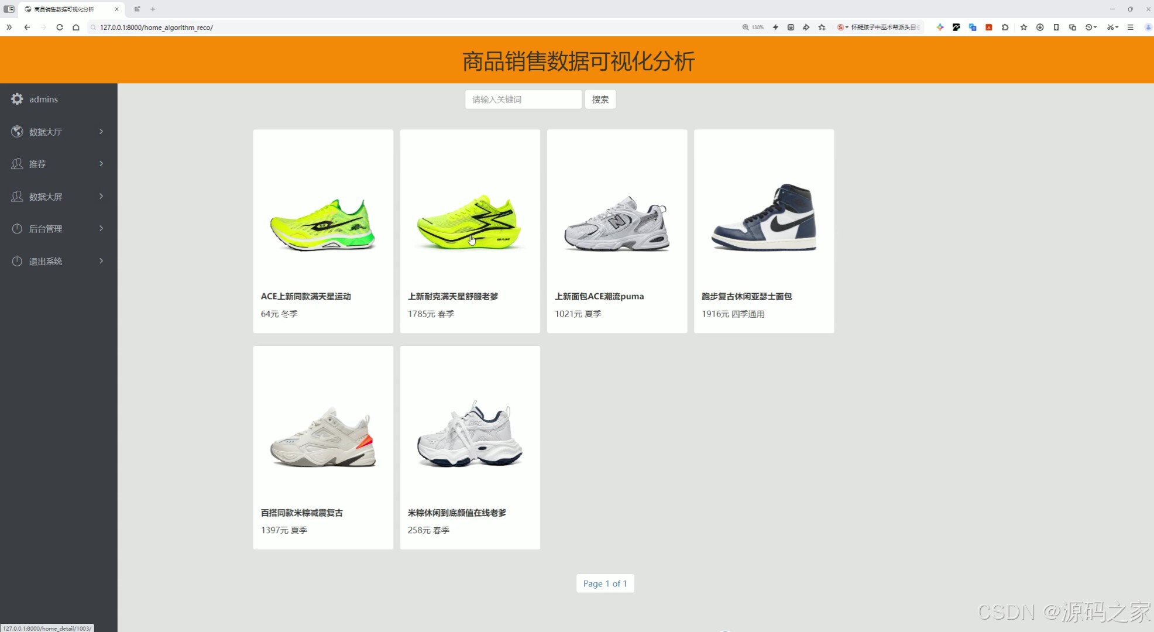This screenshot has height=632, width=1154.
Task: Click the users icon next to 推荐
Action: coord(16,164)
